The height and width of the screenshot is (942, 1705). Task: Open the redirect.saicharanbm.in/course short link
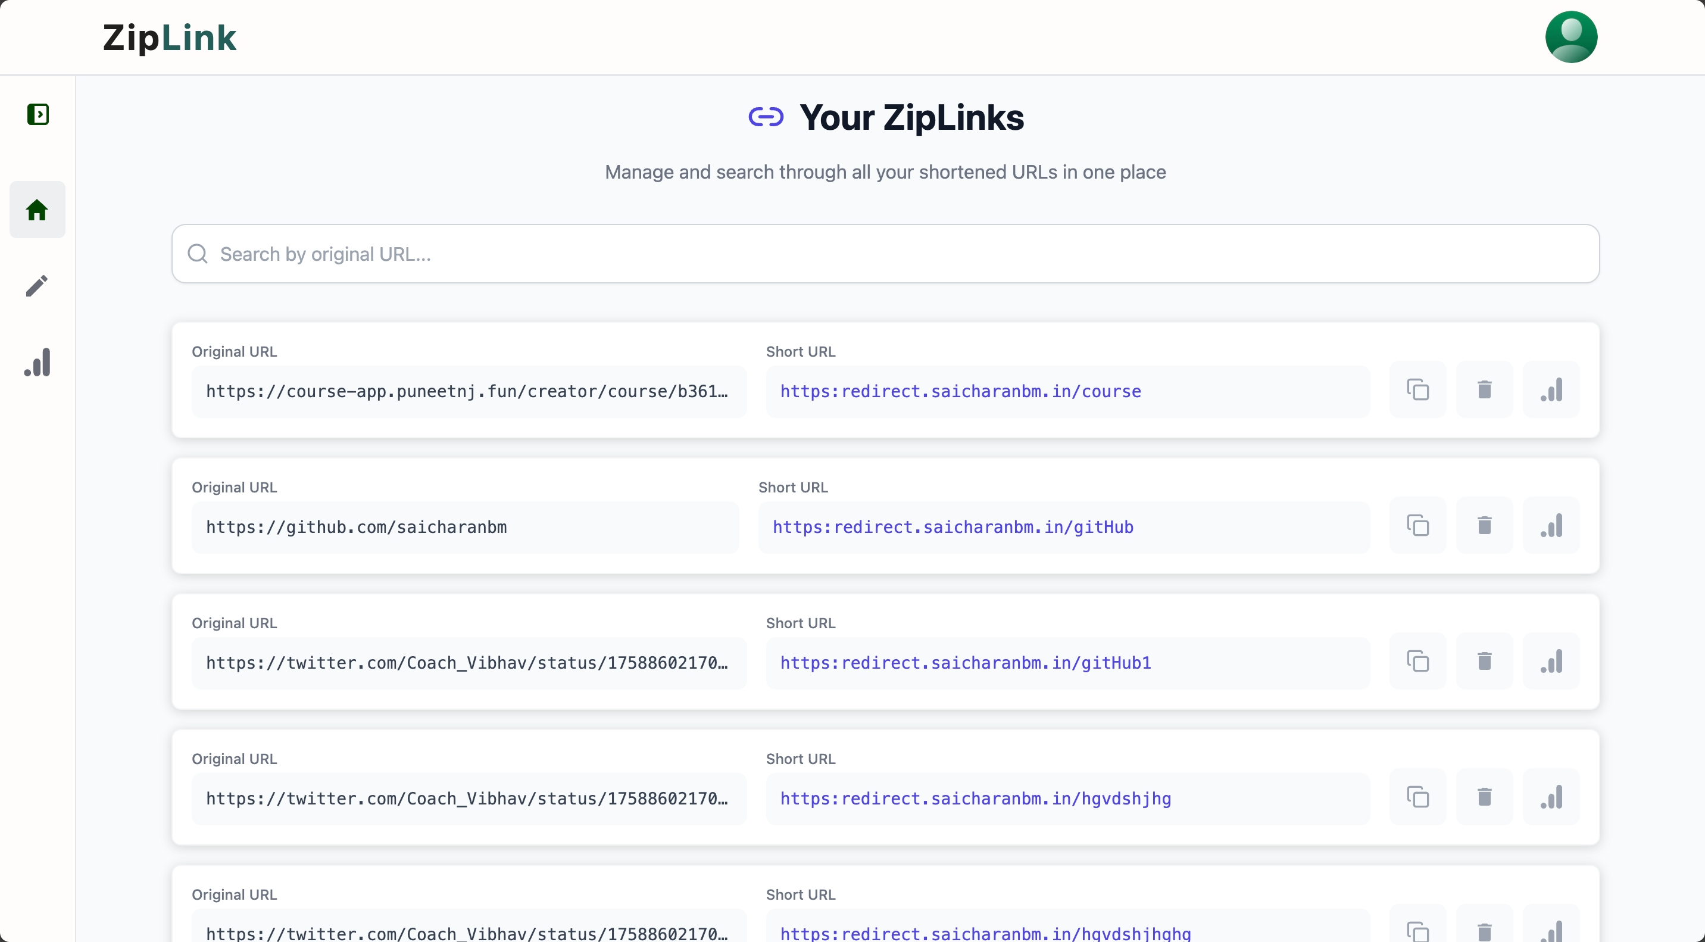click(x=960, y=392)
